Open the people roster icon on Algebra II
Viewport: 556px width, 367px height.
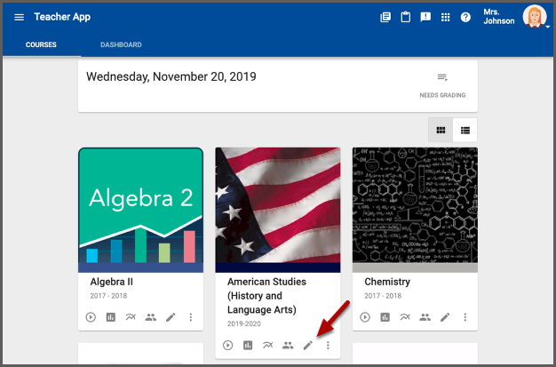(x=151, y=317)
